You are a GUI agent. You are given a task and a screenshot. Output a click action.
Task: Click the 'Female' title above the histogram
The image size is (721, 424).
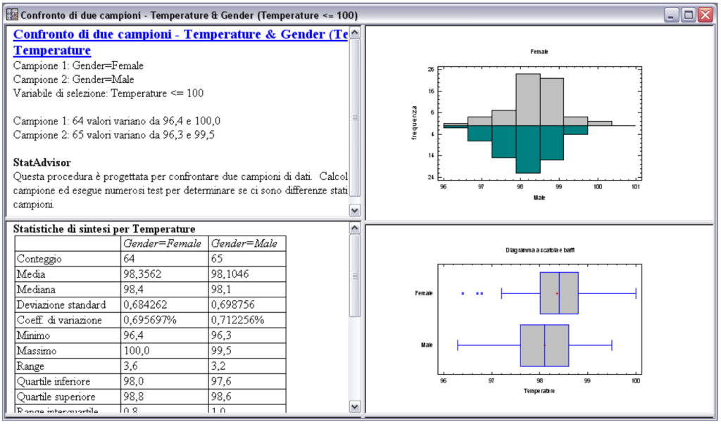pyautogui.click(x=539, y=52)
